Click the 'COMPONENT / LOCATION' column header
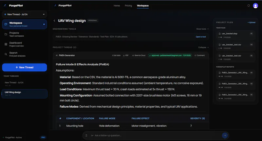The image size is (262, 141). (80, 118)
